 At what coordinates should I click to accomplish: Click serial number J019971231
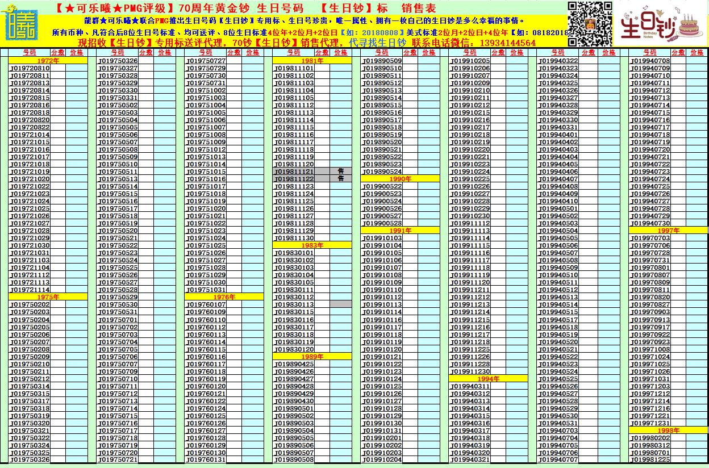(650, 423)
